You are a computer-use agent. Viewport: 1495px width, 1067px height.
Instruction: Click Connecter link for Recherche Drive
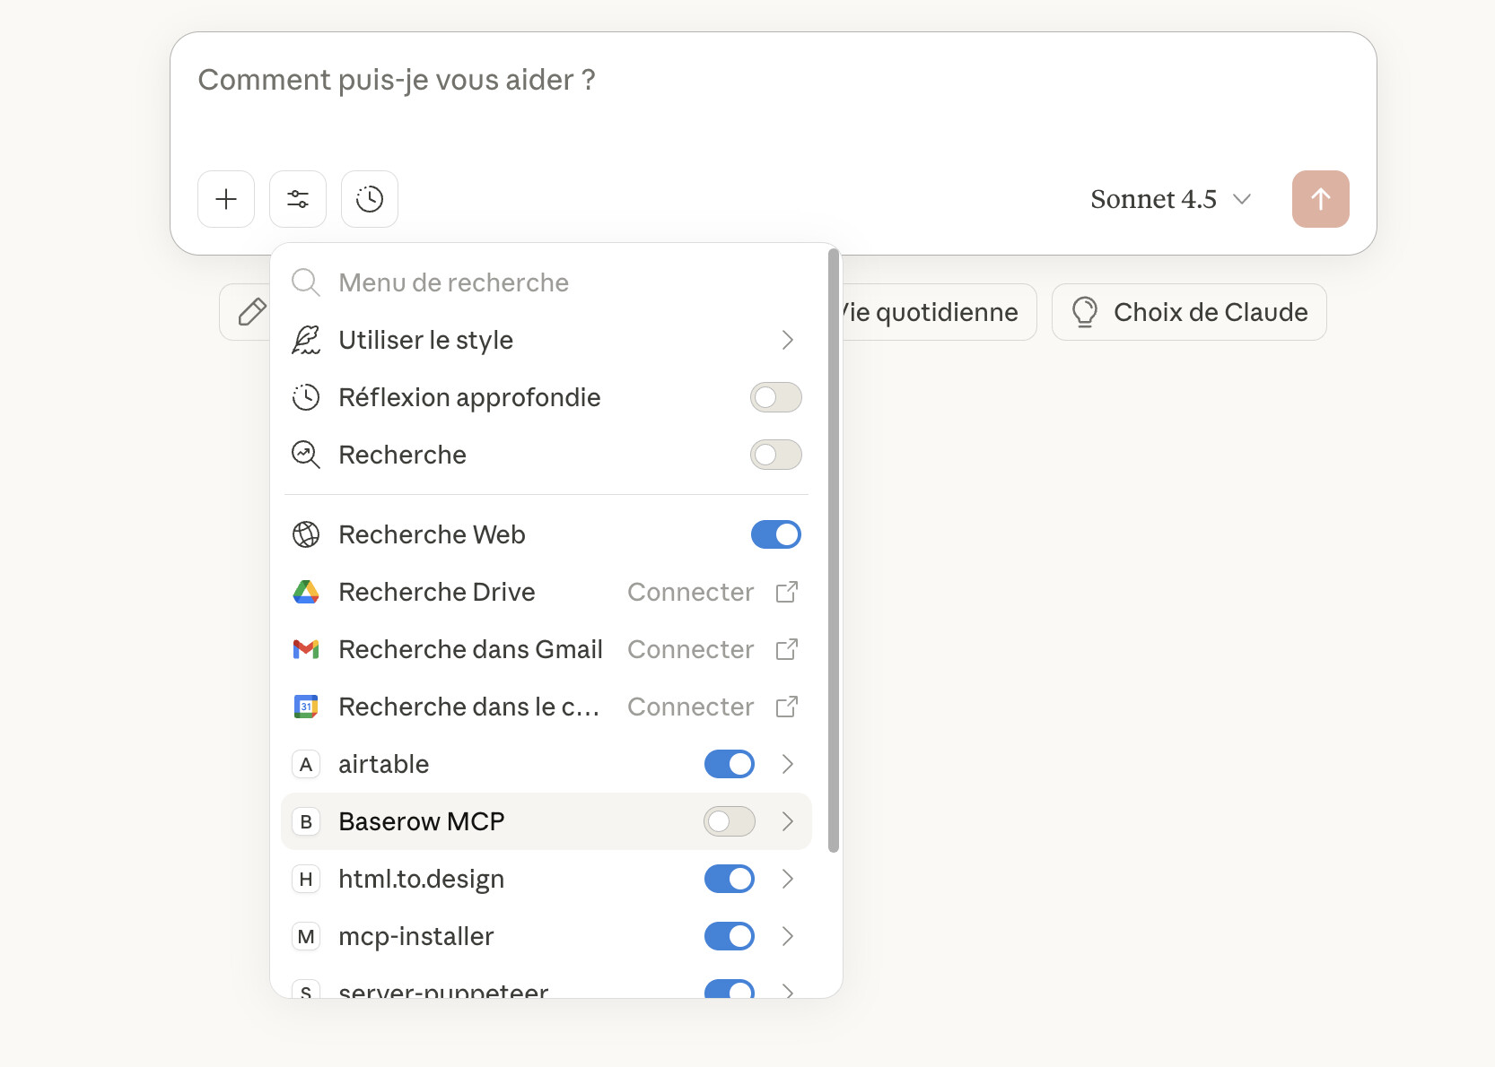690,592
